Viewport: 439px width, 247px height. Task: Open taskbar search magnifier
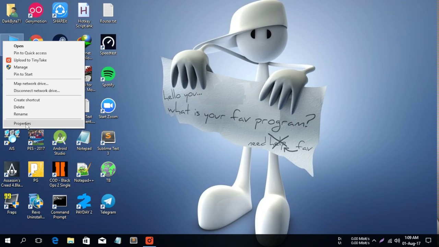pyautogui.click(x=23, y=240)
